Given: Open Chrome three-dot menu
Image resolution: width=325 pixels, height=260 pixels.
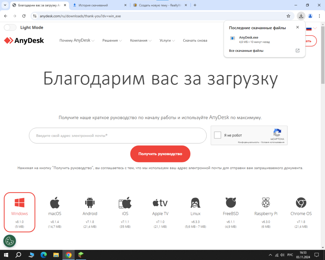Looking at the screenshot, I should tap(319, 16).
